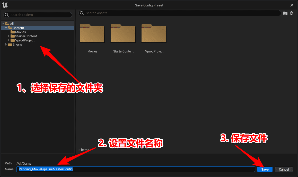
Task: Click the new folder icon
Action: (285, 13)
